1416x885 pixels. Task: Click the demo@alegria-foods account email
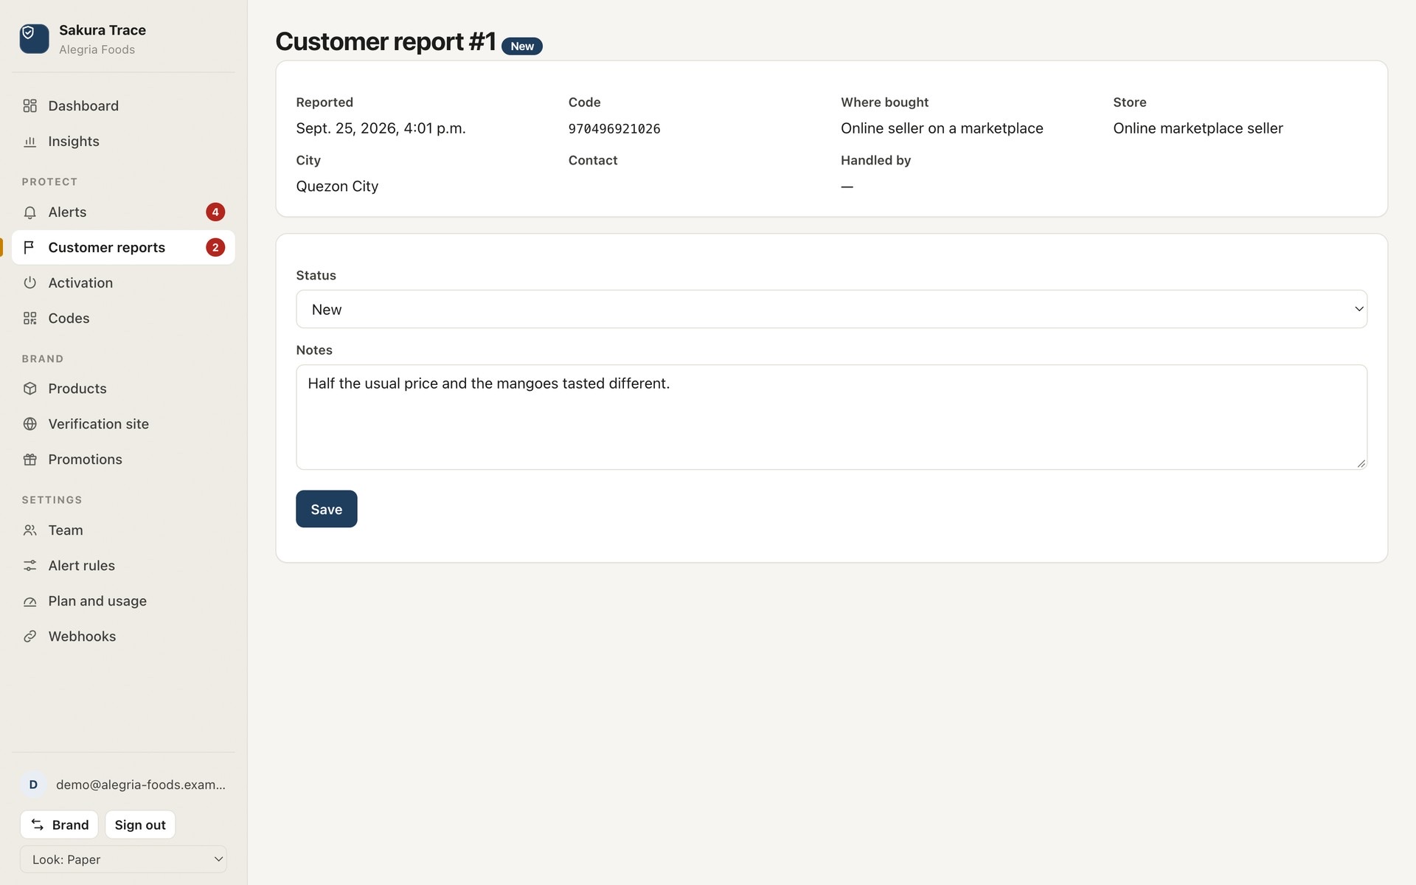141,784
